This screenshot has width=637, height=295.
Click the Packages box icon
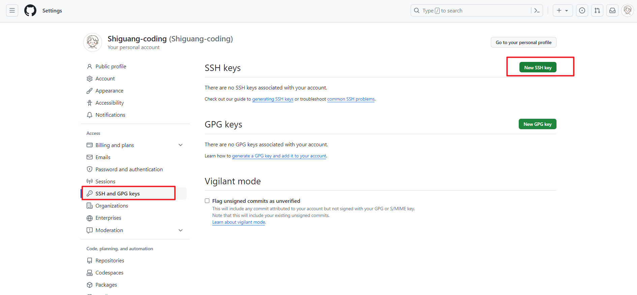(90, 285)
